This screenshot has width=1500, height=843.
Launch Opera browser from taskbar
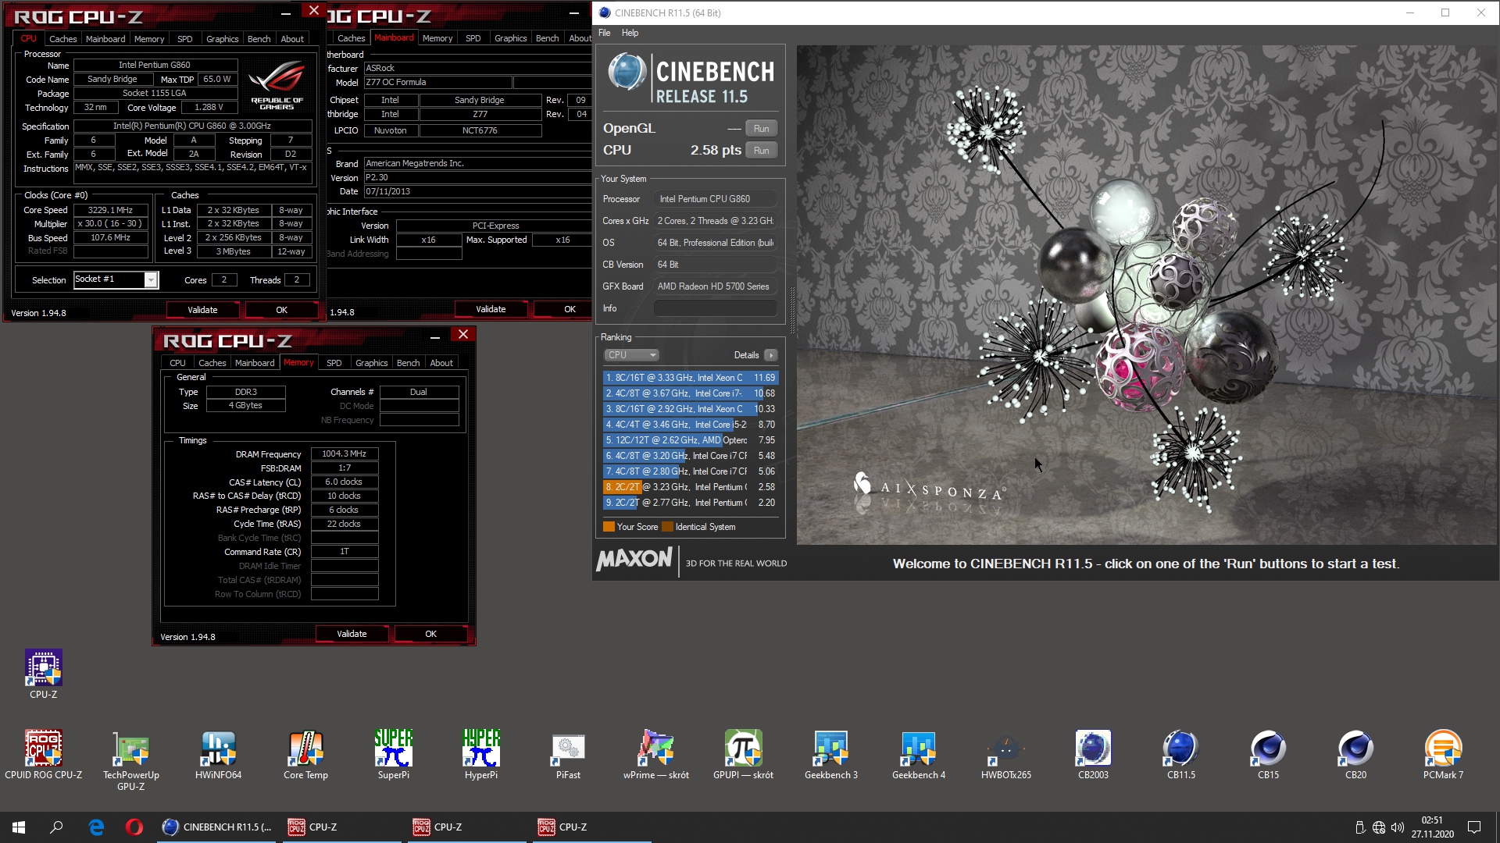(x=134, y=827)
